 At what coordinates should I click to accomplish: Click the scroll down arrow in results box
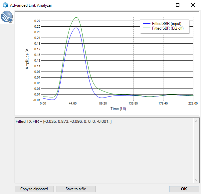pos(196,180)
